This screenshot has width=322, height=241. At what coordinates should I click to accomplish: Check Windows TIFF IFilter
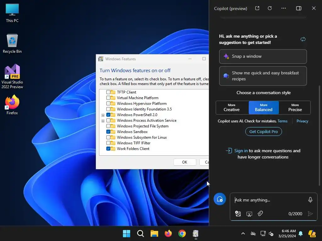(x=108, y=143)
